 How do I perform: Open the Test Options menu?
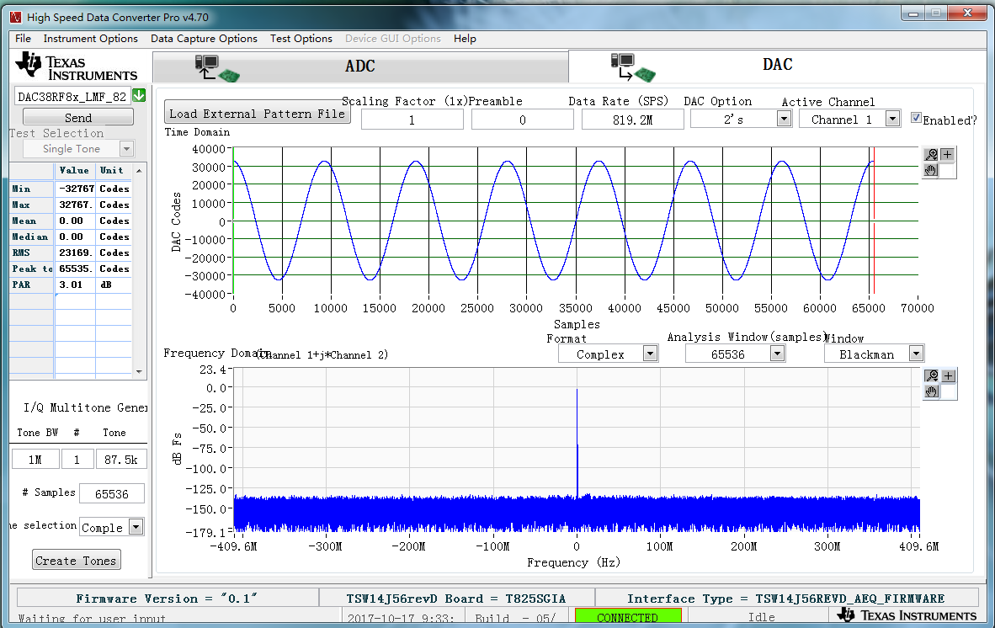[x=301, y=39]
